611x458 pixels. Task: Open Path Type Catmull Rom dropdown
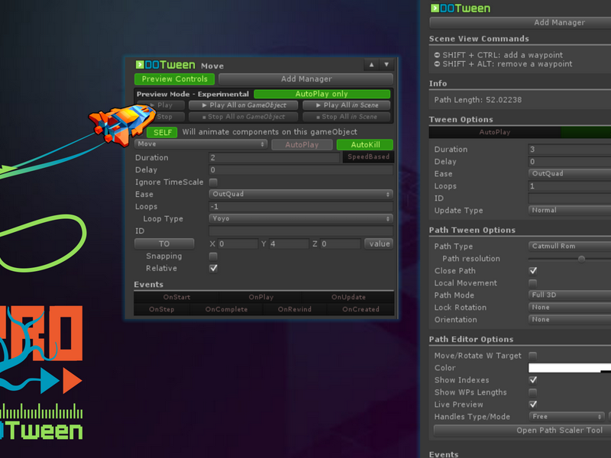tap(569, 246)
